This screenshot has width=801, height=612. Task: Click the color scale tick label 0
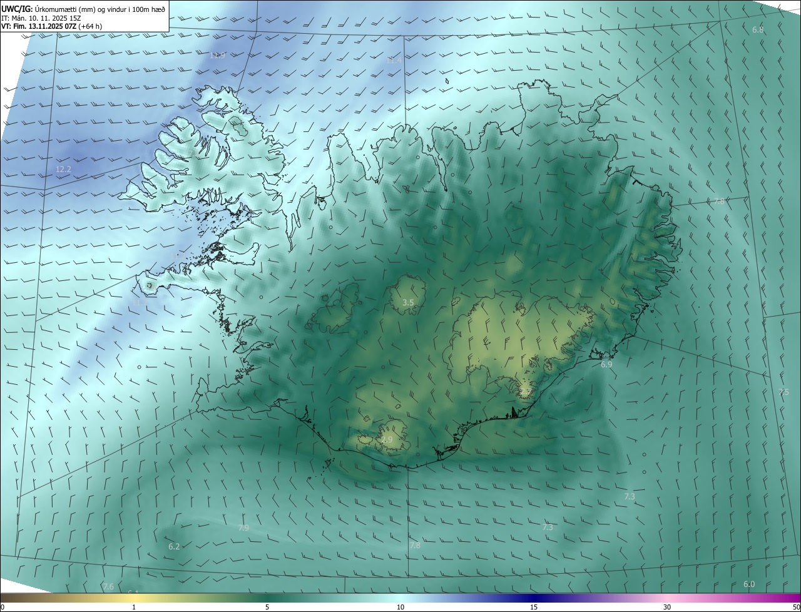(3, 607)
